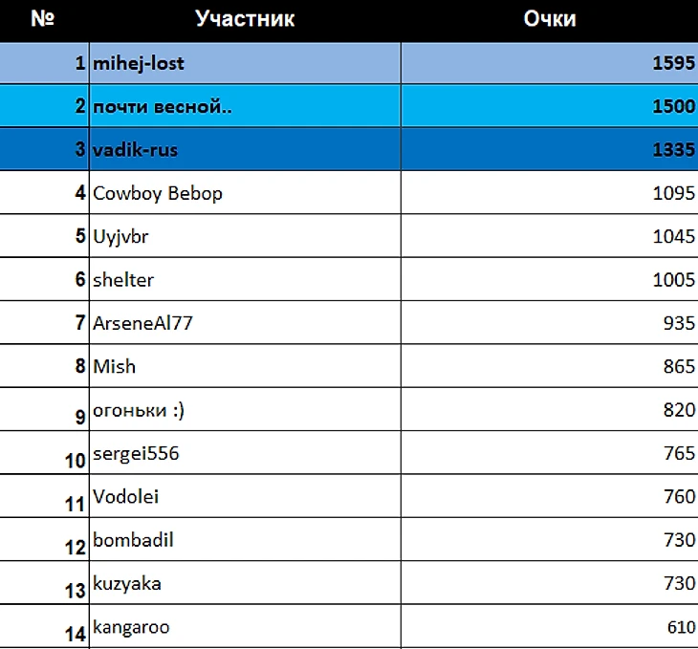Image resolution: width=698 pixels, height=649 pixels.
Task: Select the Uyjvbr participant cell
Action: [245, 236]
